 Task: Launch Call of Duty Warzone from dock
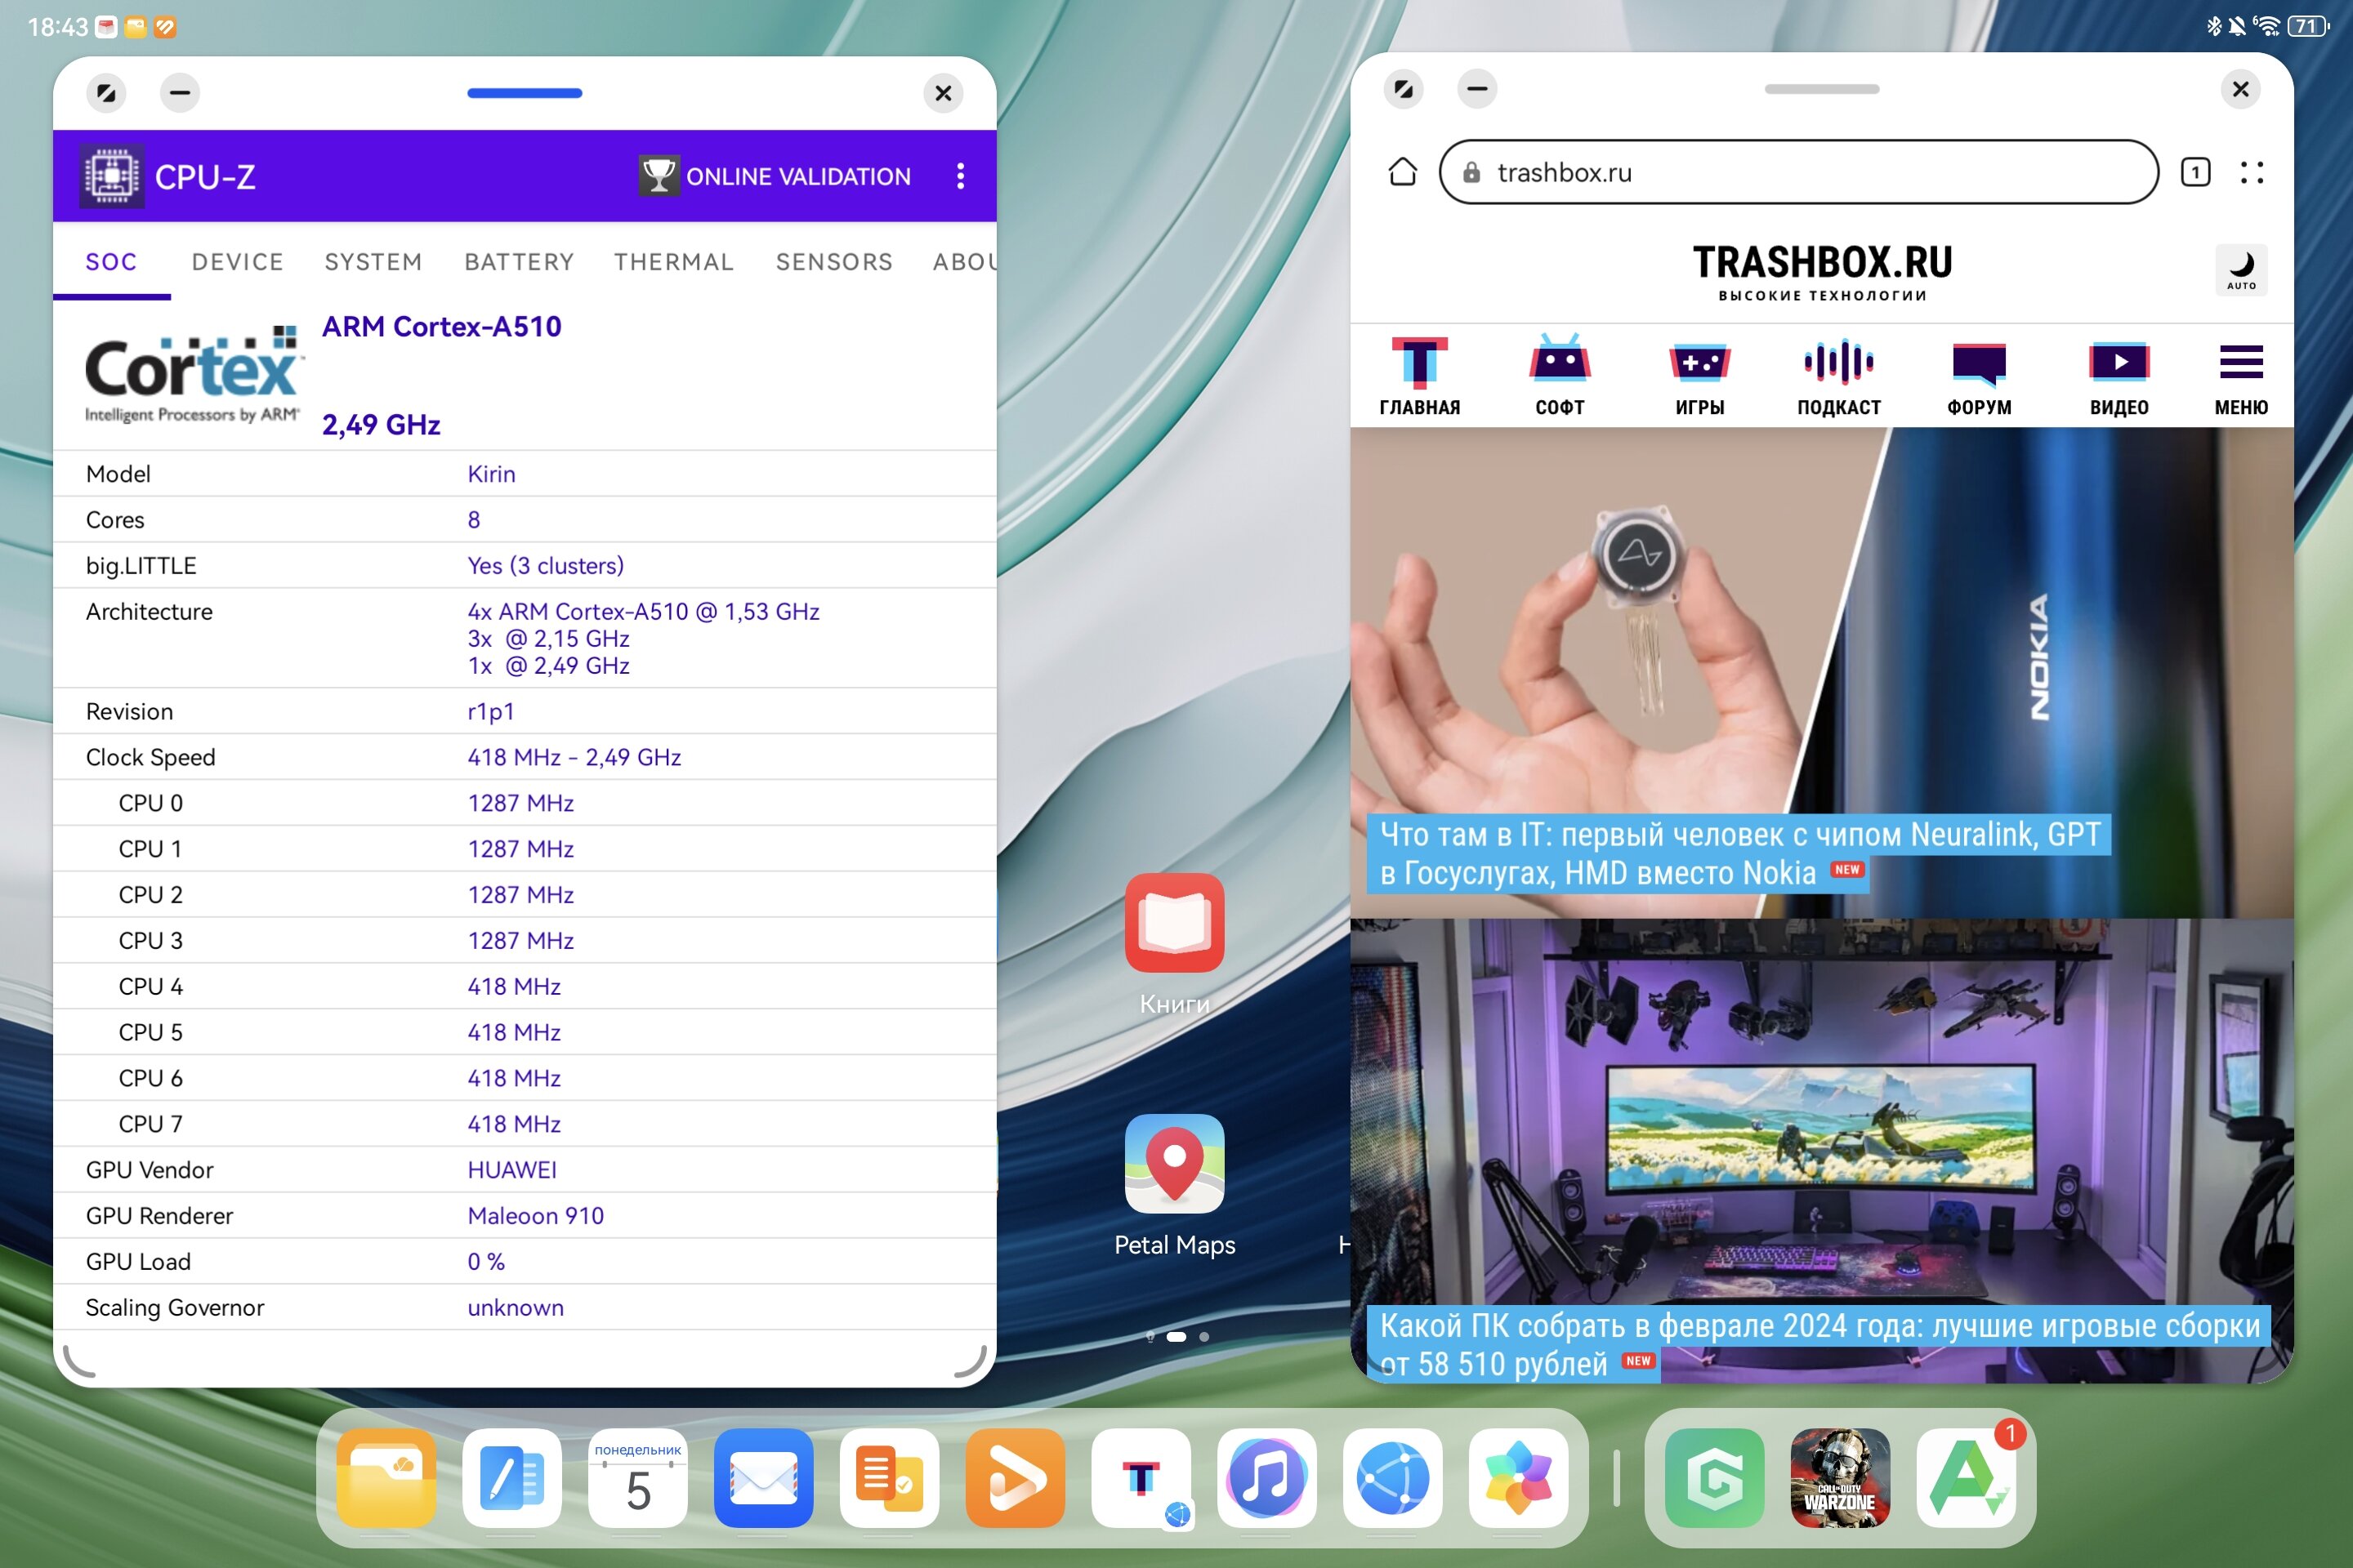1841,1478
